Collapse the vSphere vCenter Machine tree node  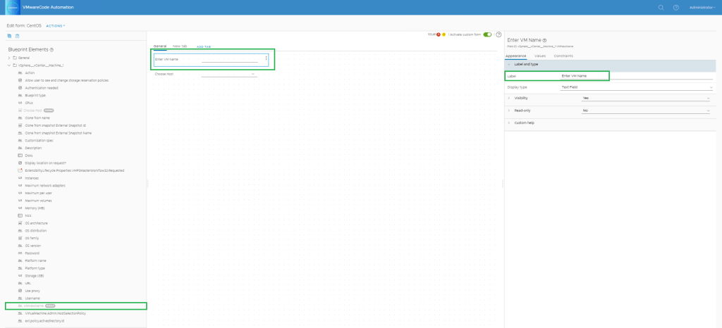click(x=9, y=65)
